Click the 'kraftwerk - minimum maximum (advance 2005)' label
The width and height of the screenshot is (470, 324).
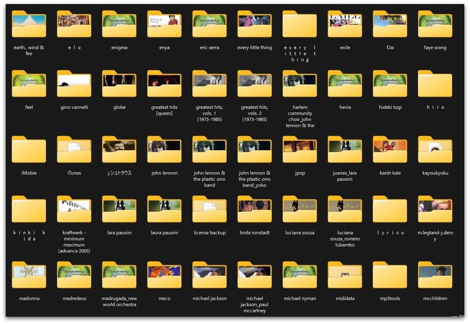74,242
